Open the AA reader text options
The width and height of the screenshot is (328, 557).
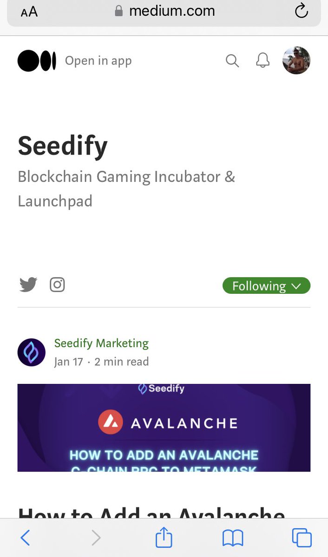click(x=29, y=12)
